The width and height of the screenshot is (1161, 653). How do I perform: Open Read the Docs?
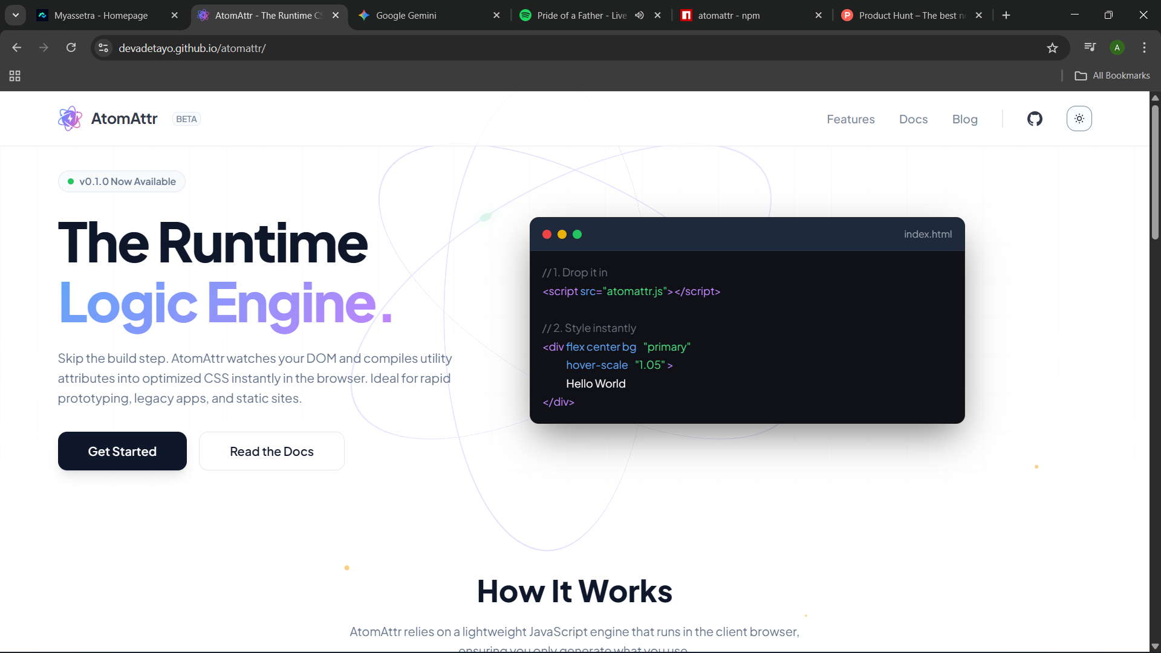coord(271,450)
